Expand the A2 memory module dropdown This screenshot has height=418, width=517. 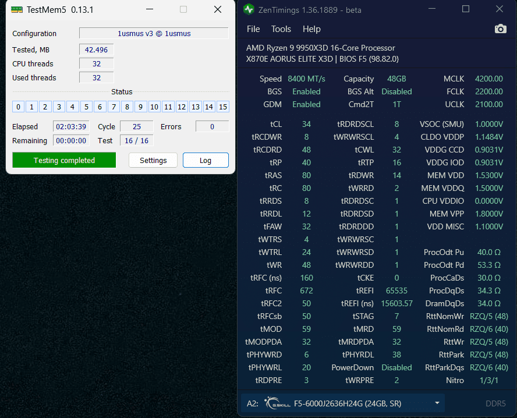point(437,403)
